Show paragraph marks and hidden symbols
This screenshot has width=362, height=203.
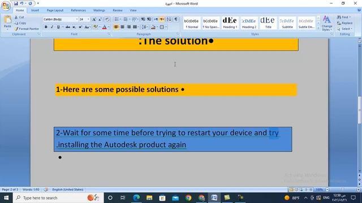pyautogui.click(x=176, y=19)
